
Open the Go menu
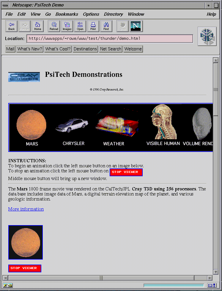pos(48,14)
